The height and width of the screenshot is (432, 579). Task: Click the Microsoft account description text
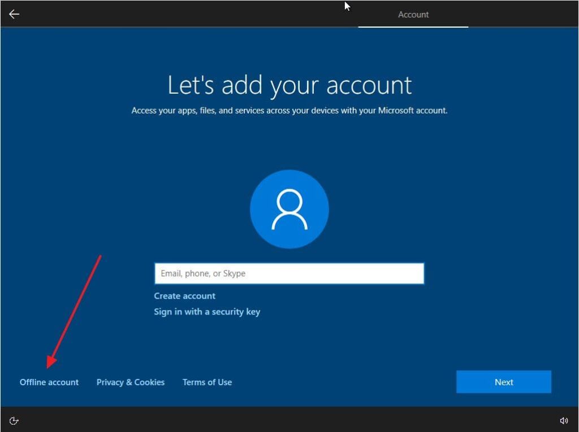point(289,111)
